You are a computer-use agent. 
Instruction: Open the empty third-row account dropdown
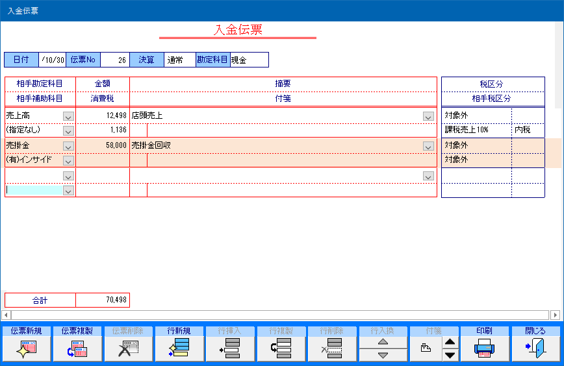pyautogui.click(x=68, y=176)
